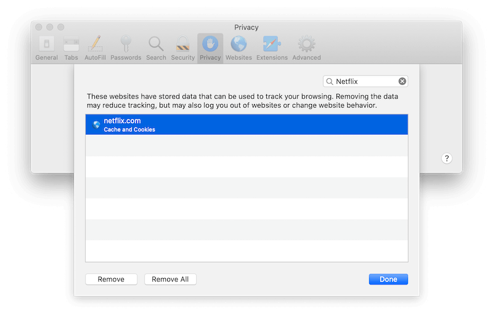Open AutoFill preferences
The height and width of the screenshot is (311, 493).
point(95,48)
